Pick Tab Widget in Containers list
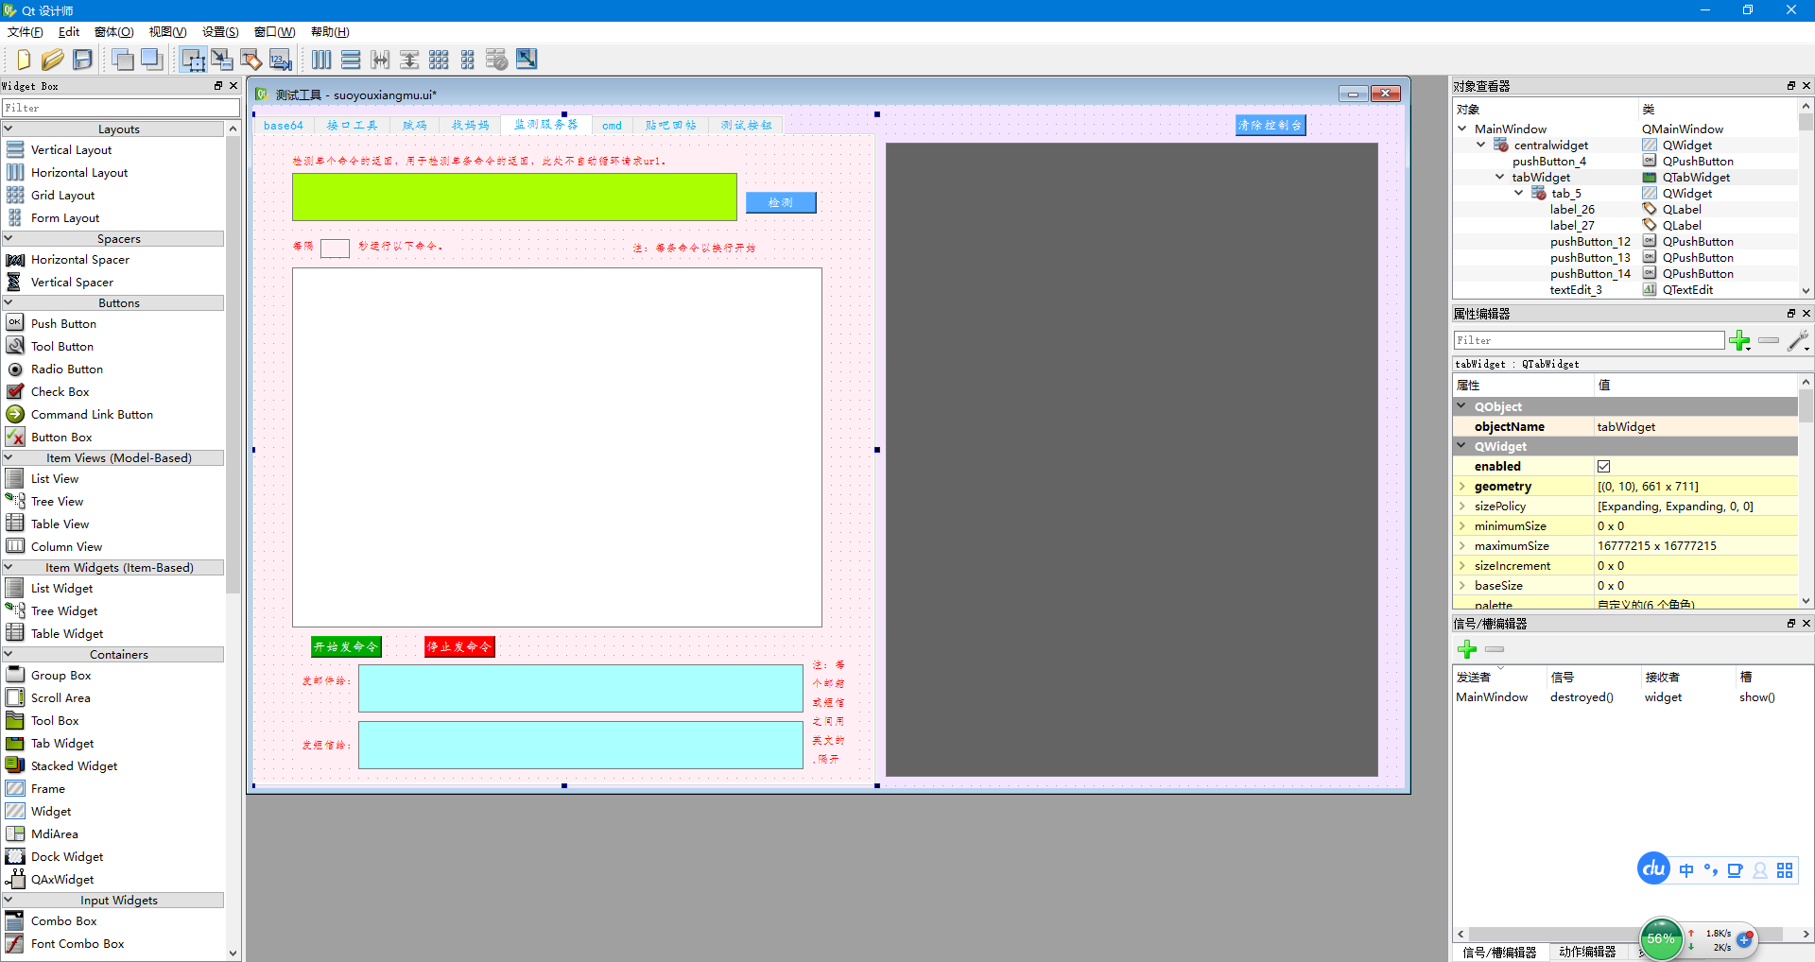Image resolution: width=1815 pixels, height=962 pixels. click(x=62, y=743)
